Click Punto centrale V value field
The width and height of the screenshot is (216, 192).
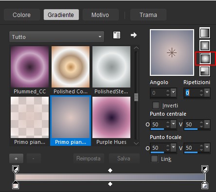click(192, 124)
